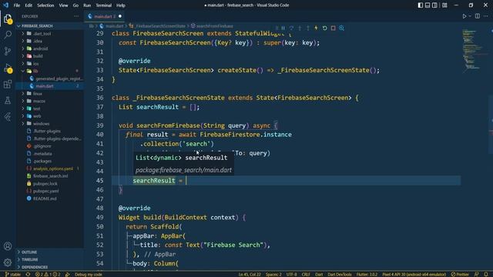Viewport: 493px width, 277px height.
Task: Open the Widget Inspector magnifier icon
Action: coord(341,28)
